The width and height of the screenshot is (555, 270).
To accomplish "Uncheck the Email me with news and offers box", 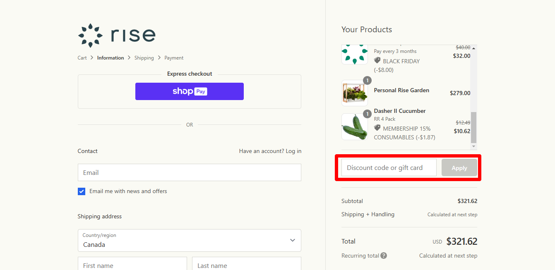I will point(81,191).
